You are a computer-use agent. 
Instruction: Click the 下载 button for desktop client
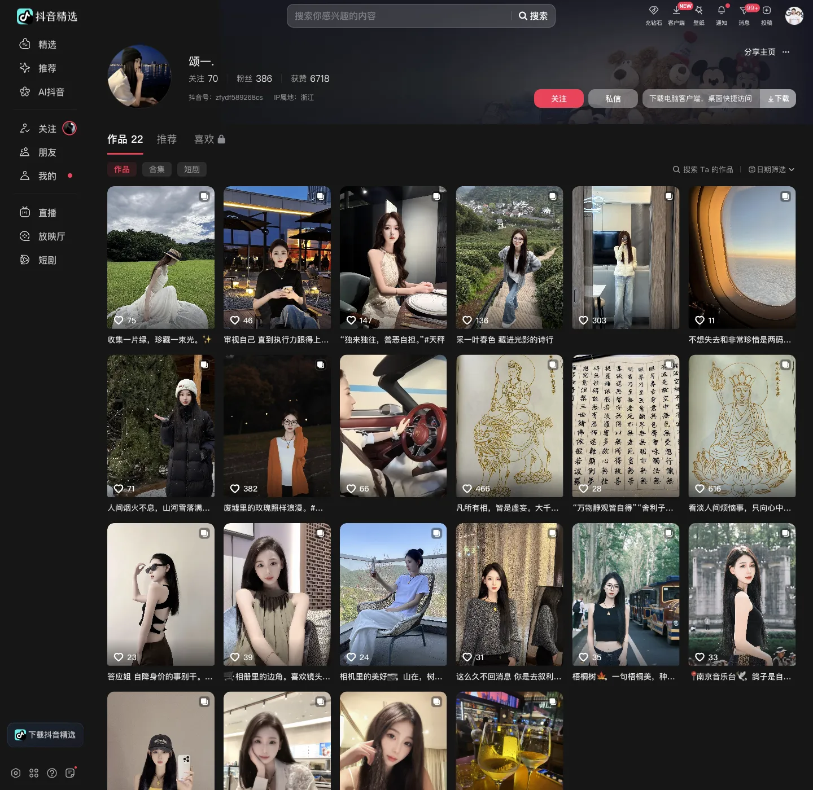click(778, 99)
